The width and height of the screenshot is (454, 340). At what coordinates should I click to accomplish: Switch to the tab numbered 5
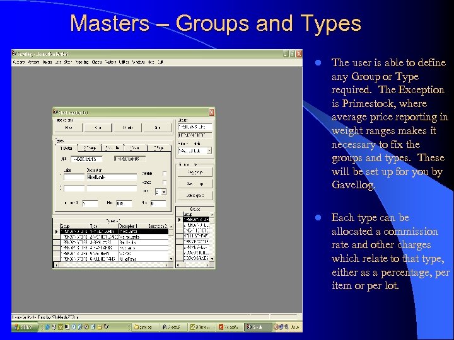[159, 148]
